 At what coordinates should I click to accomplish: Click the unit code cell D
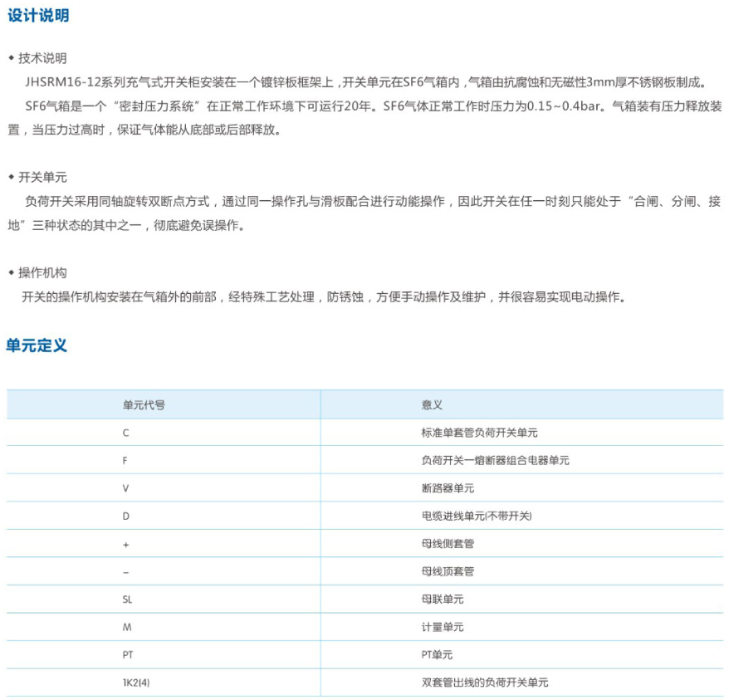click(x=125, y=516)
